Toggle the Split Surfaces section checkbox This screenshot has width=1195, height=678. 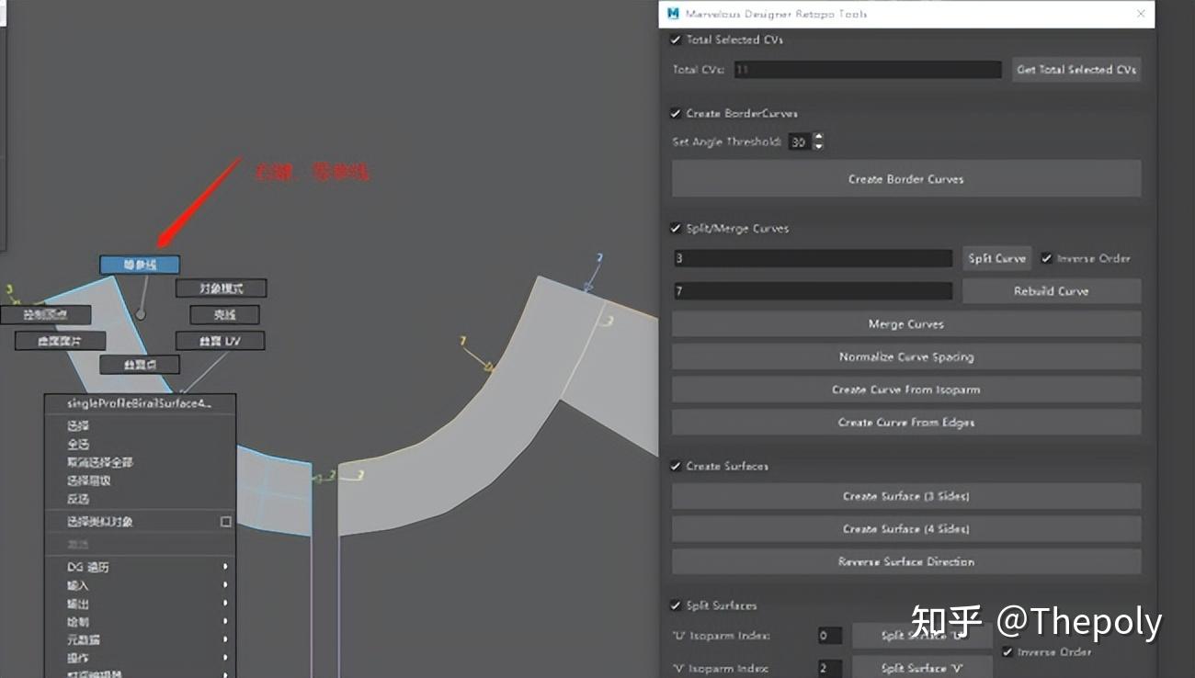(x=677, y=605)
